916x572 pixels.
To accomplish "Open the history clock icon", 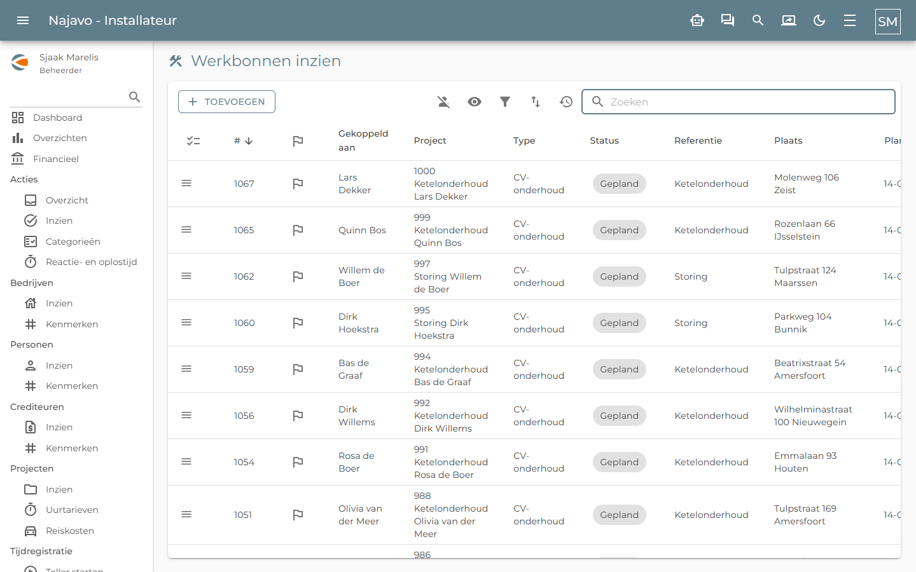I will tap(566, 102).
